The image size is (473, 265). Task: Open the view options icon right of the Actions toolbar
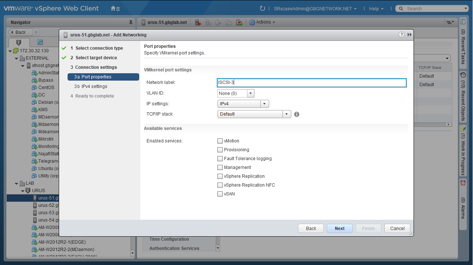(450, 22)
